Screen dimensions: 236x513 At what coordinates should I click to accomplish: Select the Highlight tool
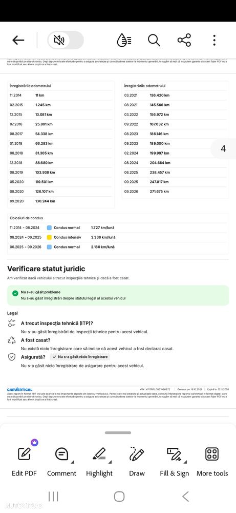(99, 461)
